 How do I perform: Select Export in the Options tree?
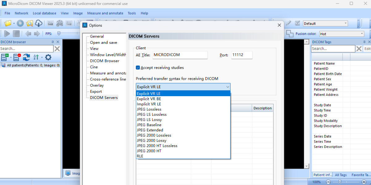[96, 92]
